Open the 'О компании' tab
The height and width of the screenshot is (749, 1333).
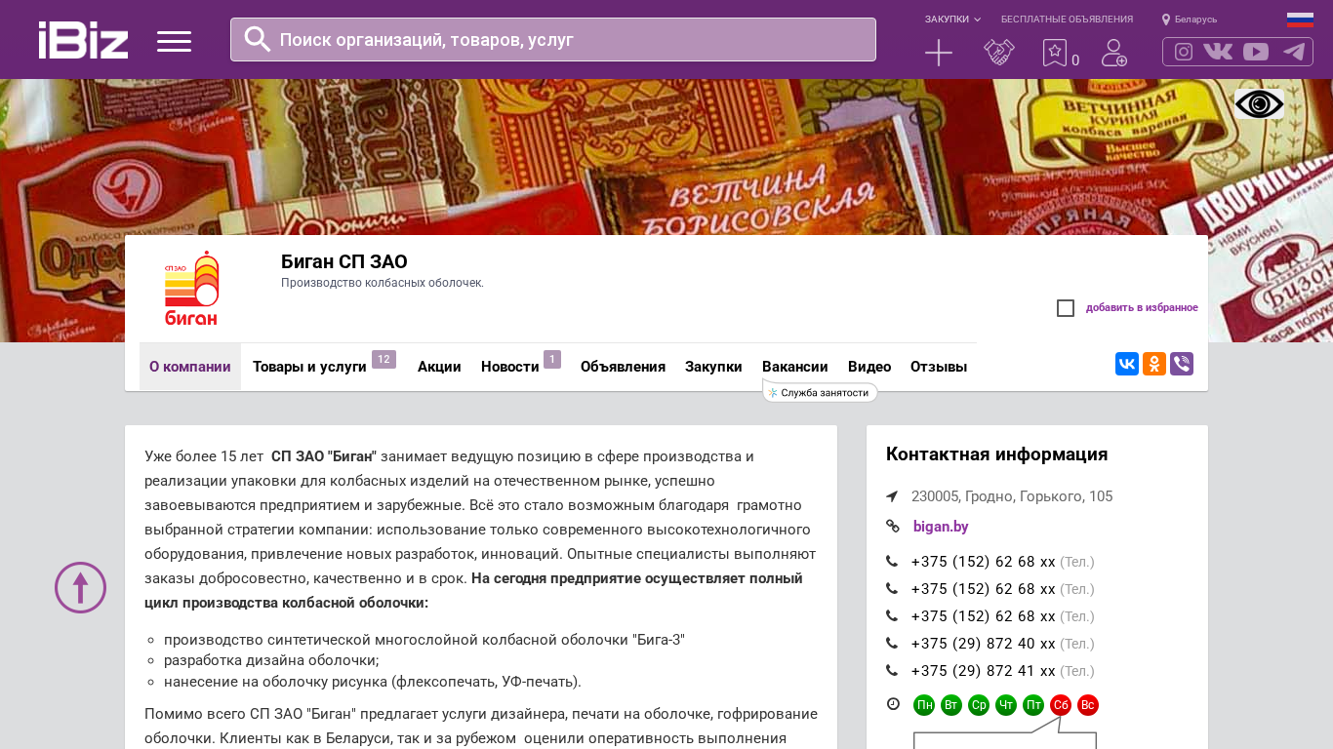pyautogui.click(x=190, y=367)
